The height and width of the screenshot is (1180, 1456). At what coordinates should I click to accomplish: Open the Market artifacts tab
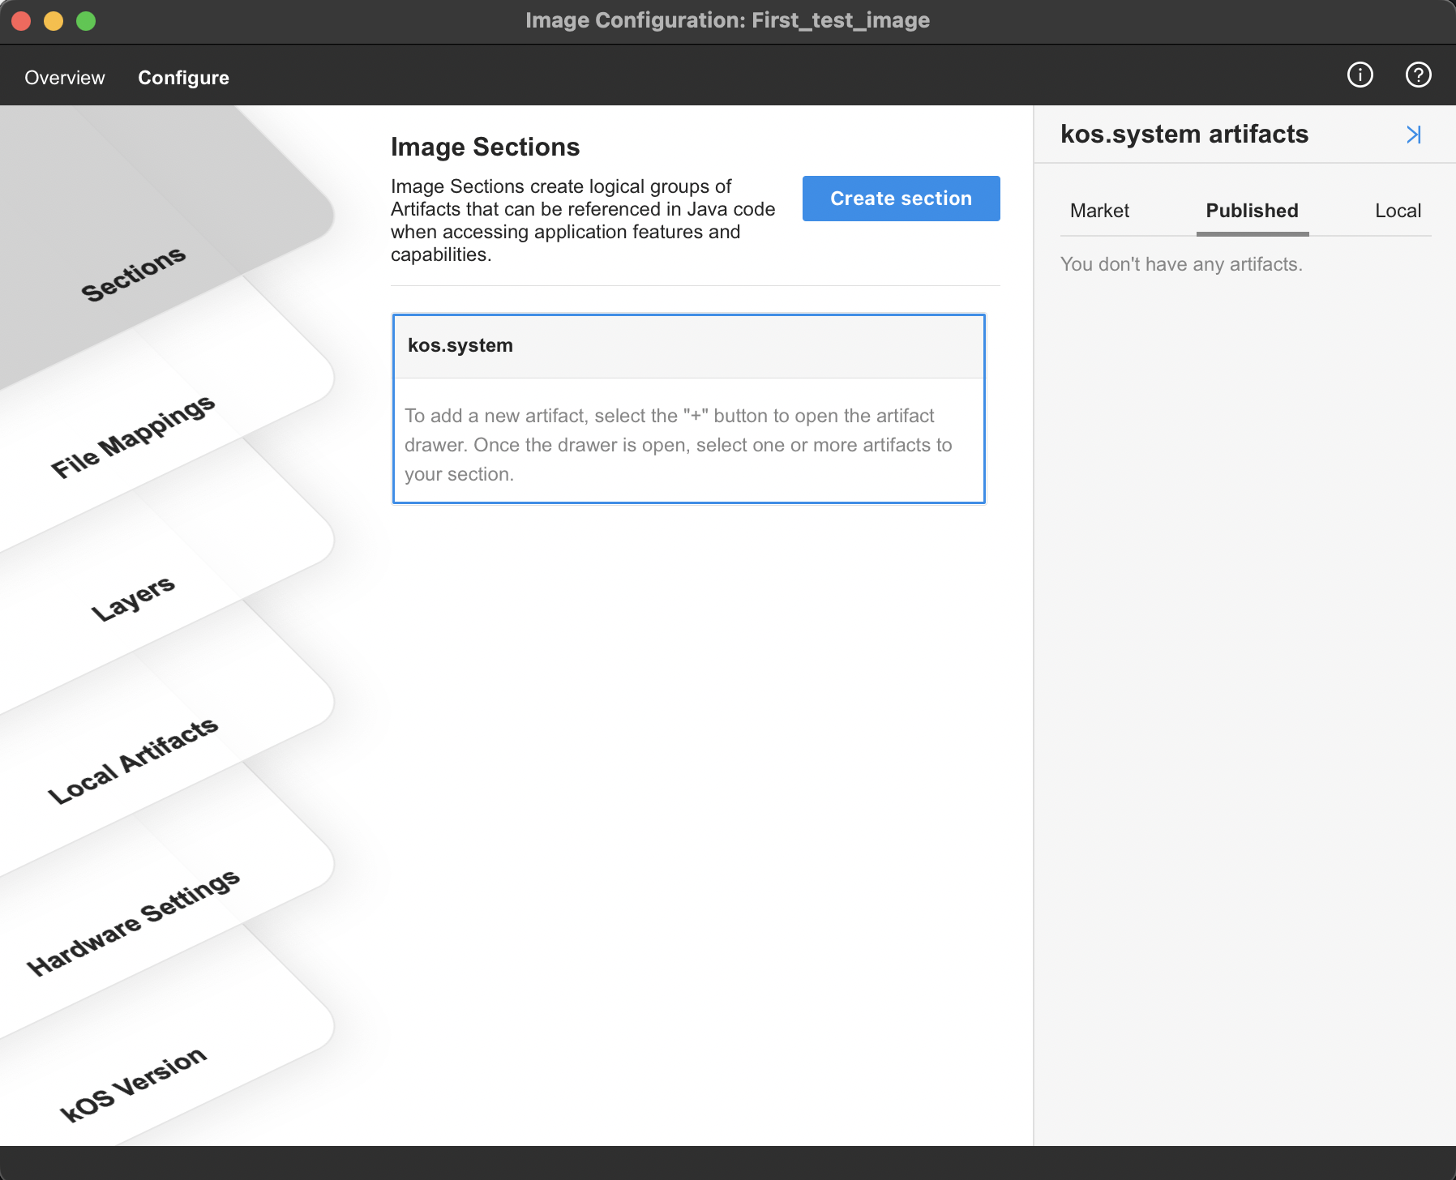pyautogui.click(x=1099, y=211)
